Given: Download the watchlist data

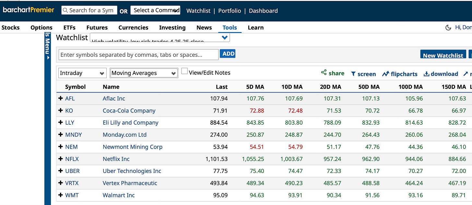Looking at the screenshot, I should pyautogui.click(x=441, y=74).
